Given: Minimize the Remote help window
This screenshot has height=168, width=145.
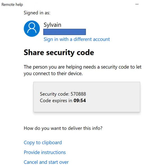Looking at the screenshot, I should pyautogui.click(x=137, y=4).
